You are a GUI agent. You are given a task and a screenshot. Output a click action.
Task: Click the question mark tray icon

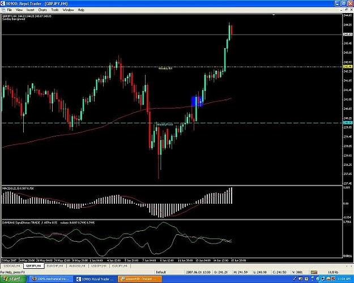click(306, 279)
